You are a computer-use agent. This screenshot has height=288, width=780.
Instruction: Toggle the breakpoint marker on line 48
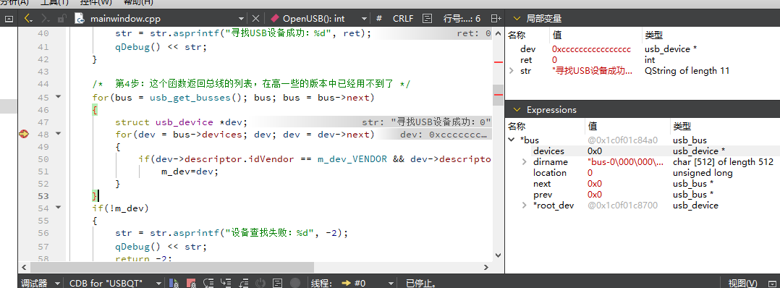23,135
